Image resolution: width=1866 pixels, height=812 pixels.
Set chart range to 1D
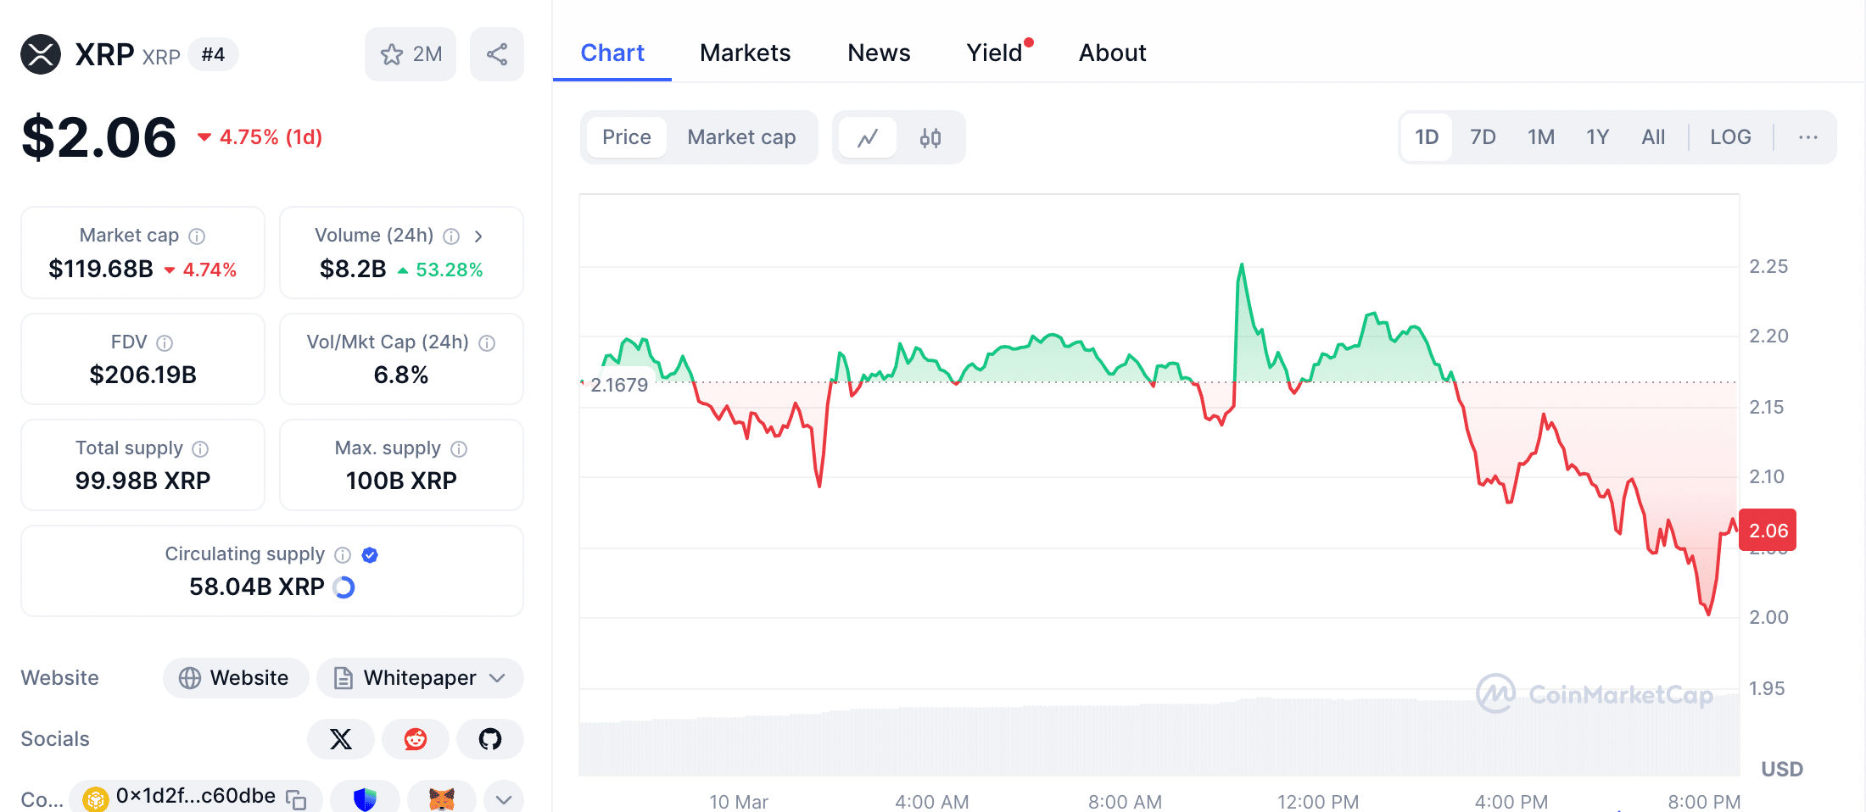(x=1427, y=137)
